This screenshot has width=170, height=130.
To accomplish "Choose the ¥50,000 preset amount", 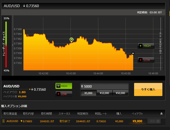I will click(x=120, y=93).
